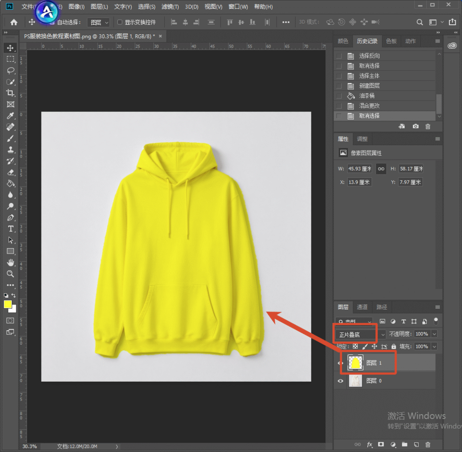Hide 图层 1 visibility eye
Screen dimensions: 462x452
339,363
